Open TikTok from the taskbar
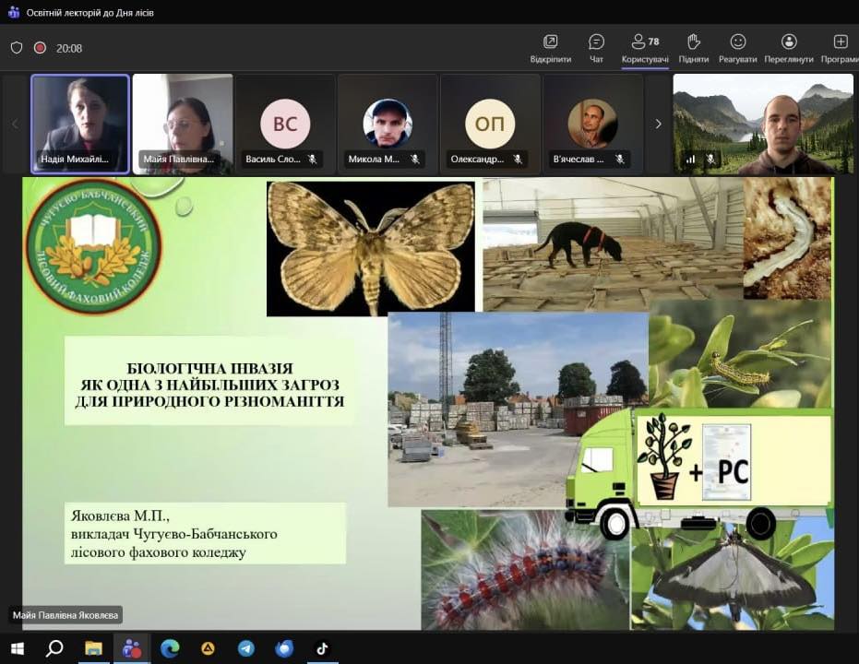The width and height of the screenshot is (859, 664). 322,648
